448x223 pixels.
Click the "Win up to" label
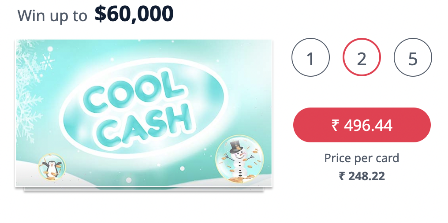click(52, 16)
